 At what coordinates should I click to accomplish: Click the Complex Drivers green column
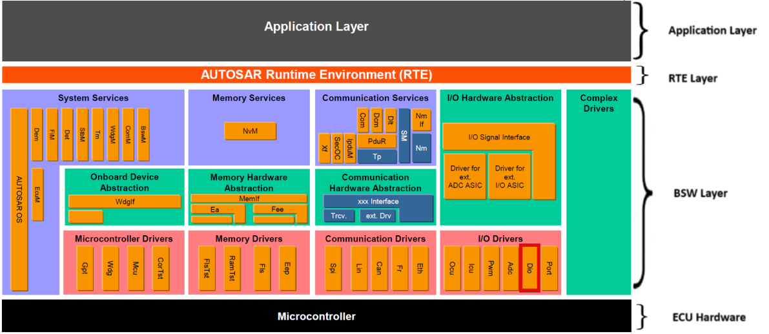(599, 194)
